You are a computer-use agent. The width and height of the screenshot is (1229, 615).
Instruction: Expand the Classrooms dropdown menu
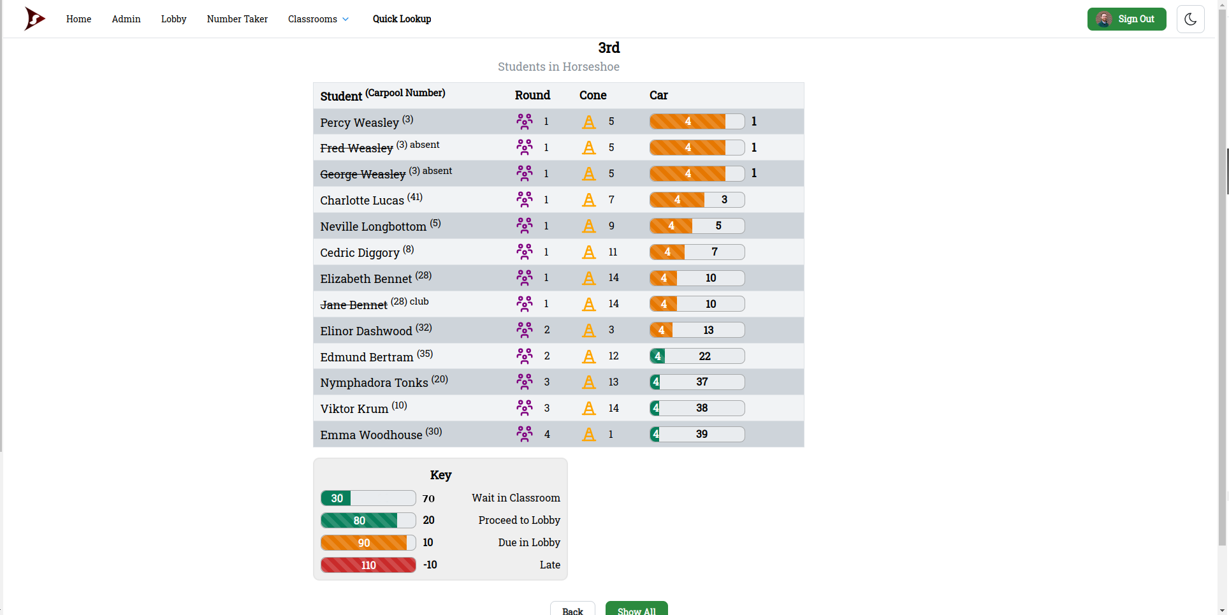[318, 19]
